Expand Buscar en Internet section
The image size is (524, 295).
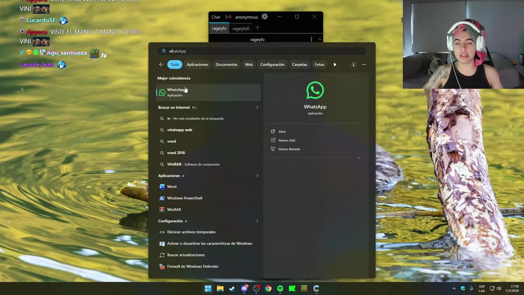click(257, 107)
